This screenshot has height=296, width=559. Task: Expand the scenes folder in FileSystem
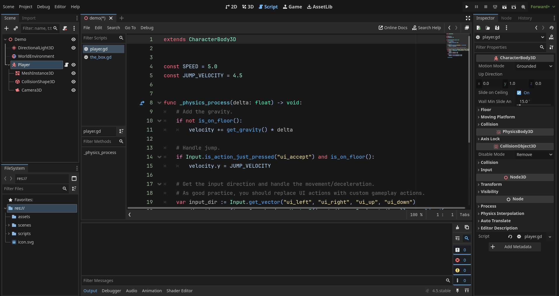[x=9, y=225]
